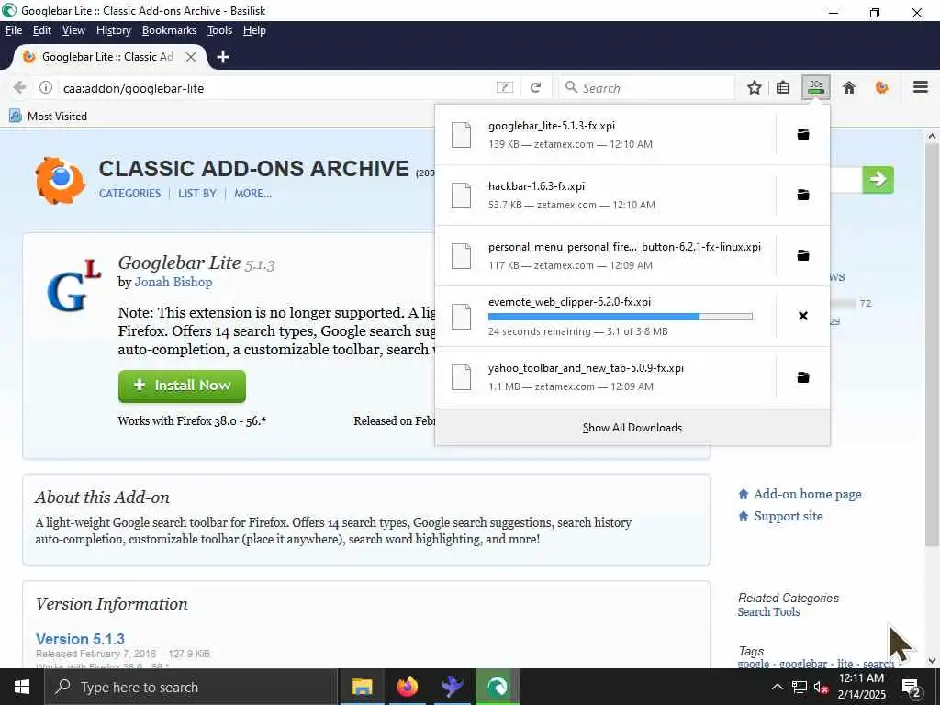Open the Edit menu
The height and width of the screenshot is (705, 940).
point(41,30)
